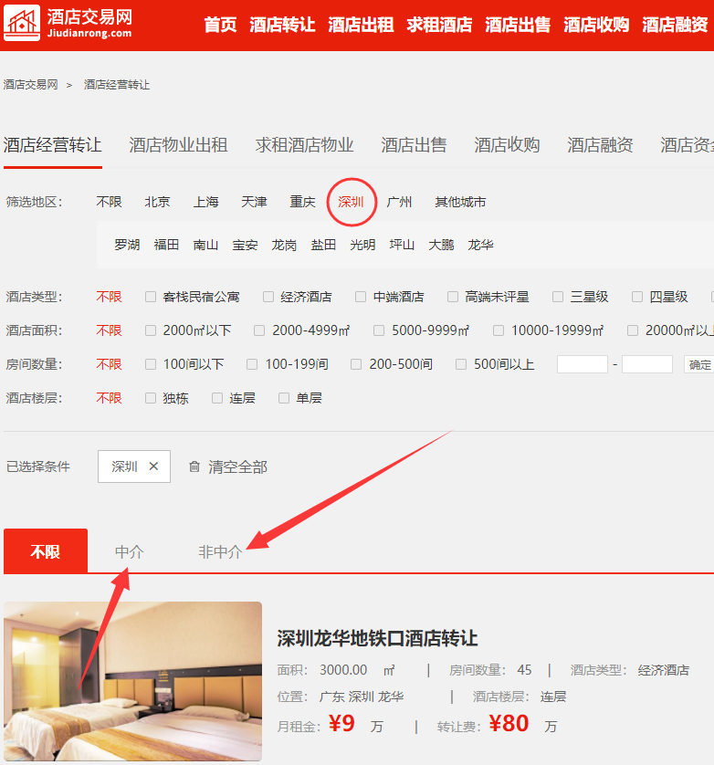Screen dimensions: 714x765
Task: Select 深圳 in the region filter
Action: click(351, 202)
